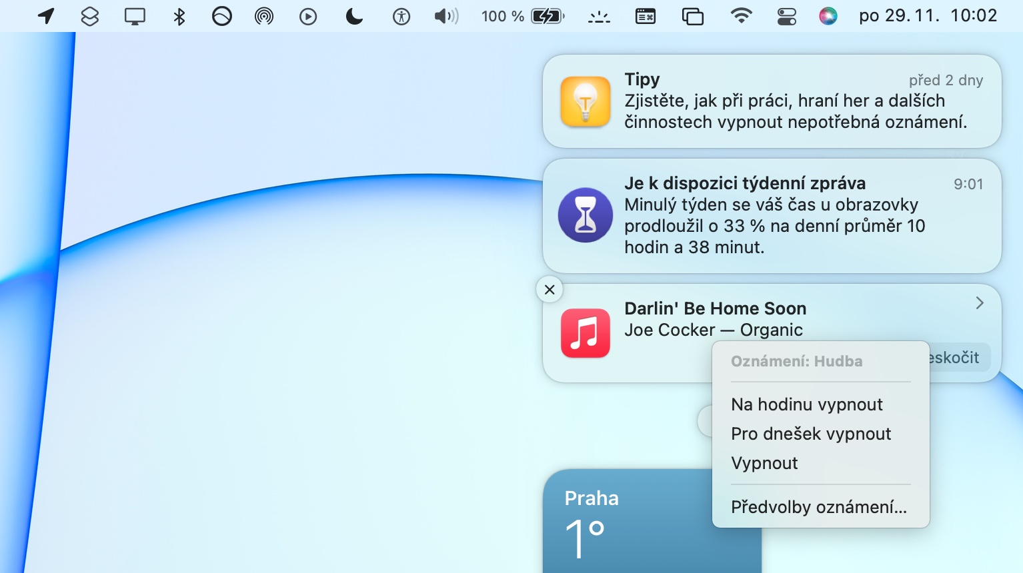Open "Předvolby oznámení..." settings
Viewport: 1023px width, 573px height.
click(819, 507)
